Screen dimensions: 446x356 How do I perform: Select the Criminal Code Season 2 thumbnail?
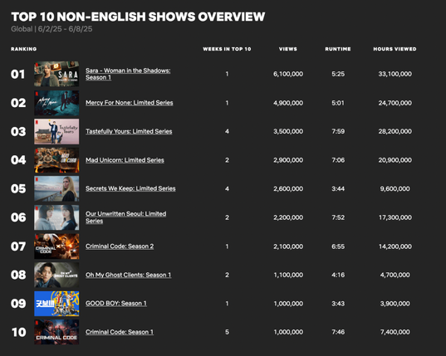pyautogui.click(x=56, y=246)
